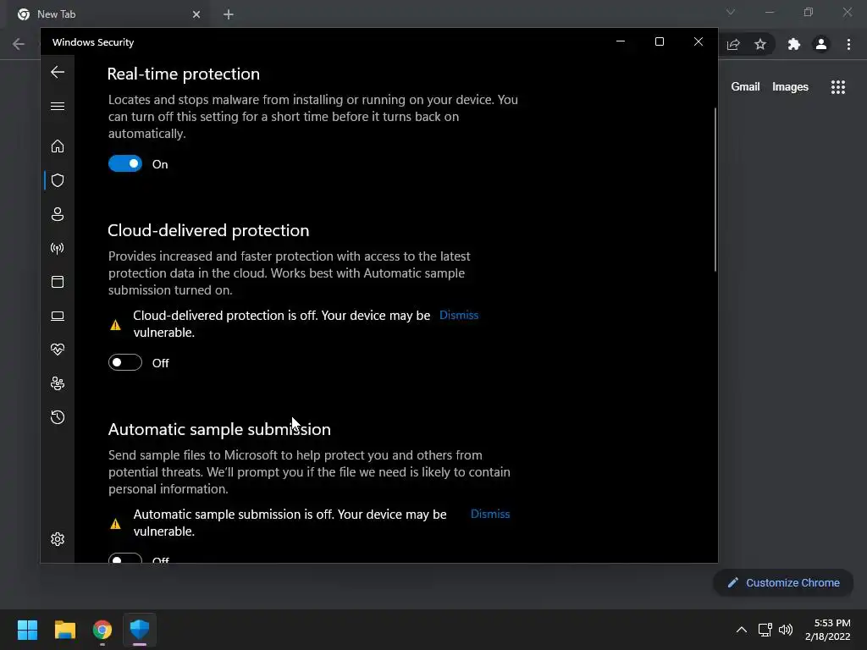This screenshot has width=867, height=650.
Task: Open the Windows Start menu
Action: click(x=27, y=630)
